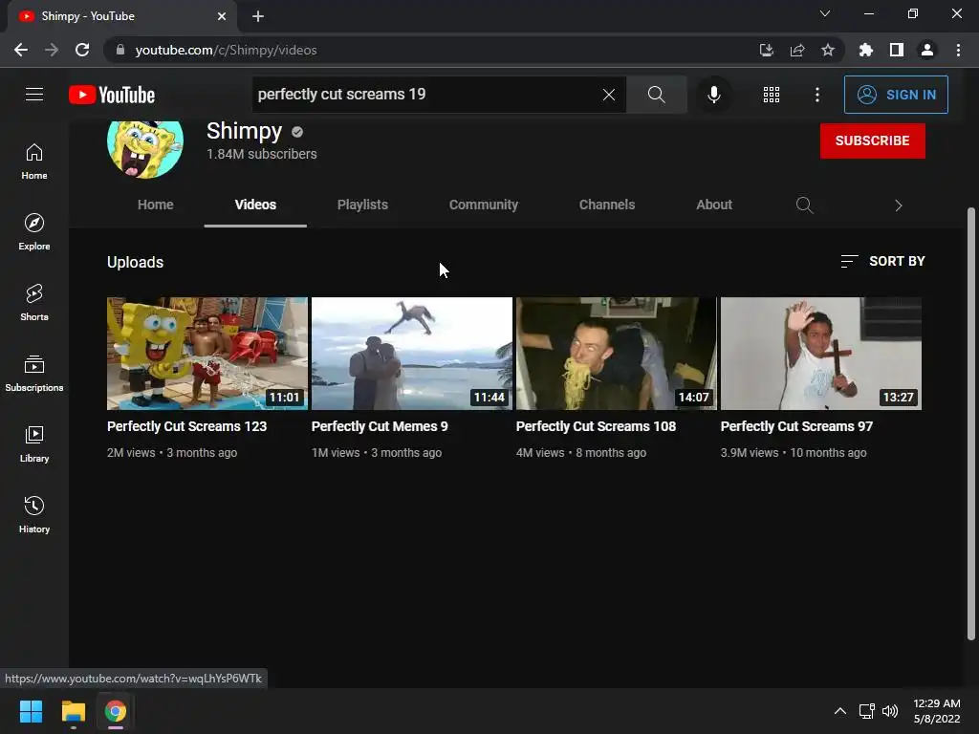Open network icon in system tray
The height and width of the screenshot is (734, 979).
[x=866, y=711]
